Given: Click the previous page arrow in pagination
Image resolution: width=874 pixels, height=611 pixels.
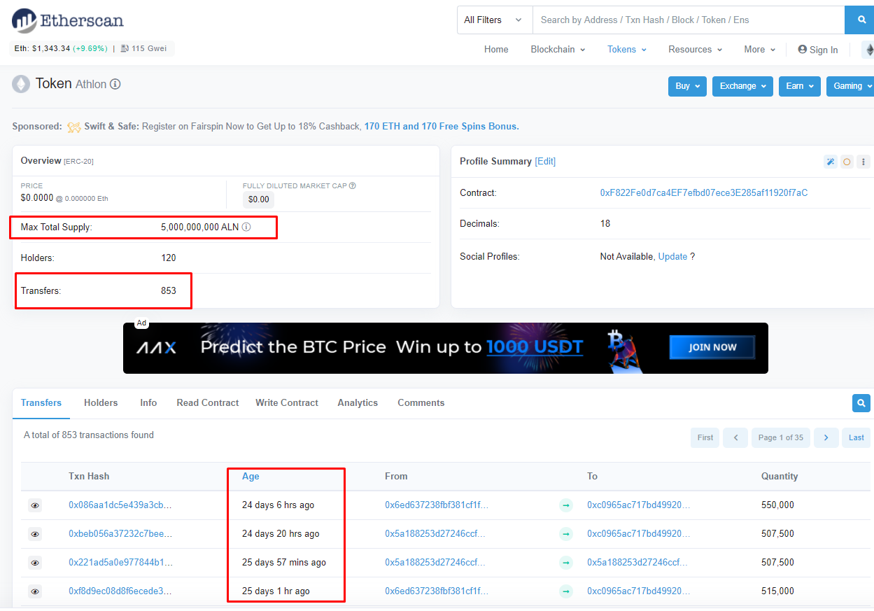Looking at the screenshot, I should (x=735, y=437).
